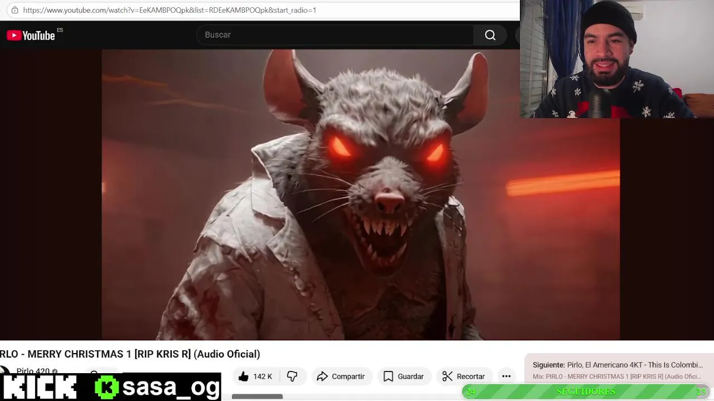
Task: Click the dislike thumbs down icon
Action: [x=292, y=376]
